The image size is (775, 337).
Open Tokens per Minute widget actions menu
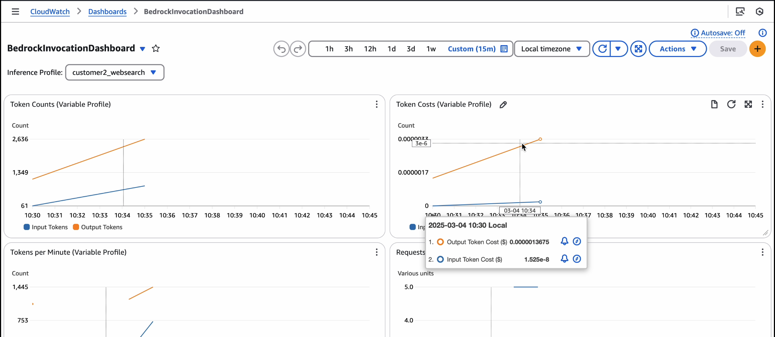(x=377, y=252)
